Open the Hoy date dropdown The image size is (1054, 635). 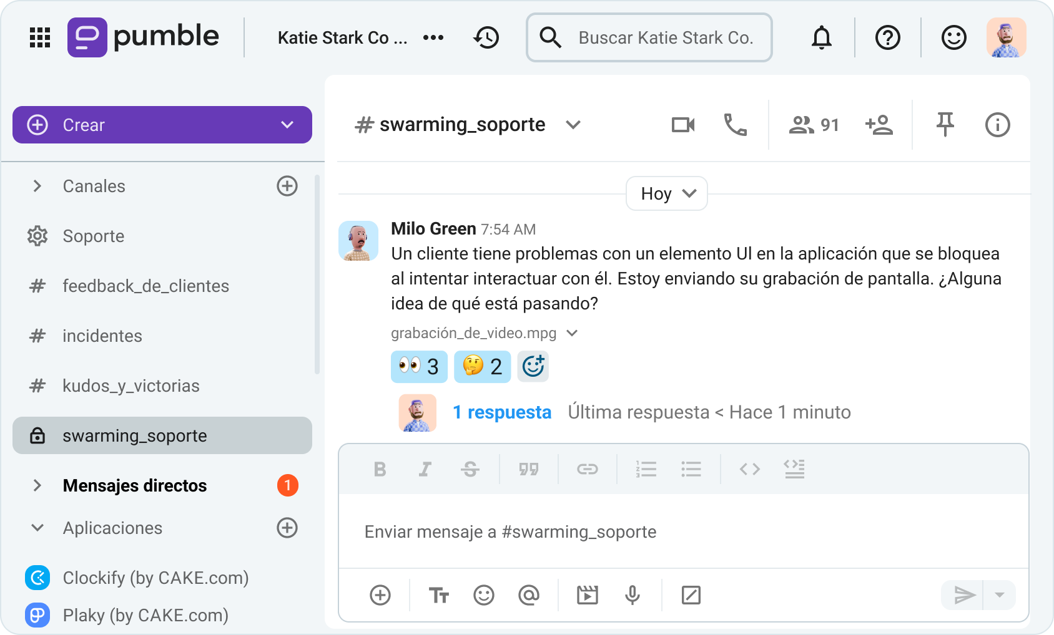coord(666,193)
